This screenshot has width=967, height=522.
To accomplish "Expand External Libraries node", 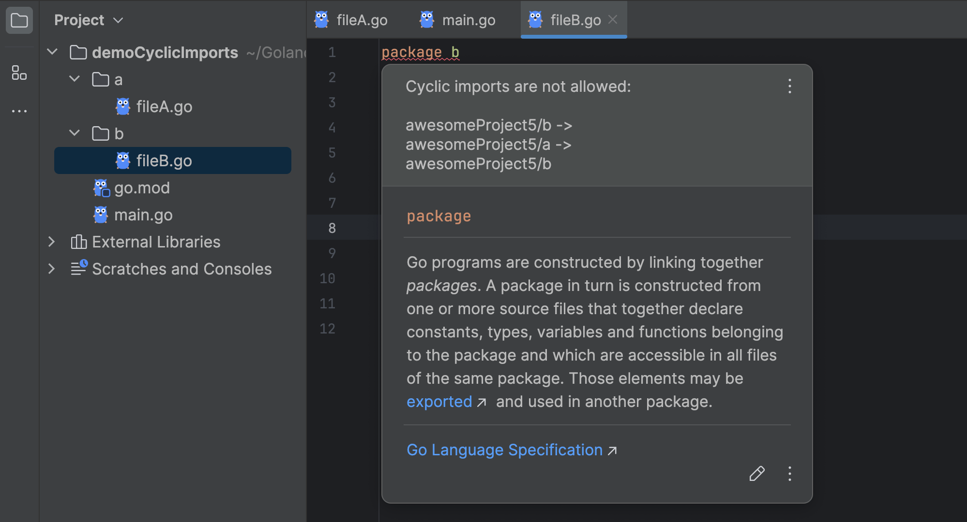I will click(x=52, y=242).
